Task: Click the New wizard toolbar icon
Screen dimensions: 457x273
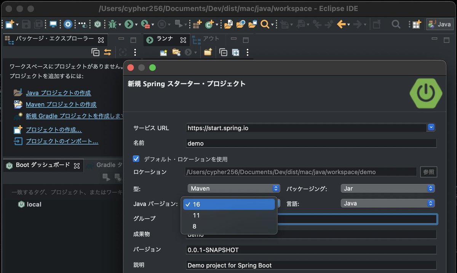Action: pyautogui.click(x=9, y=24)
